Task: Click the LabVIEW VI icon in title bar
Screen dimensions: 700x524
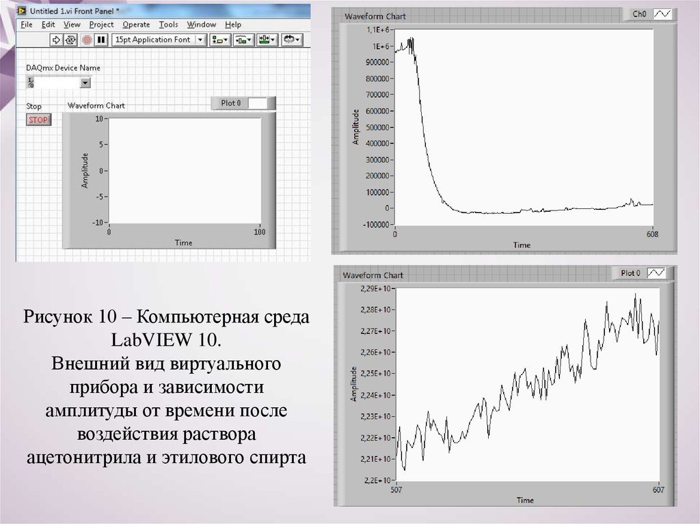Action: click(21, 11)
